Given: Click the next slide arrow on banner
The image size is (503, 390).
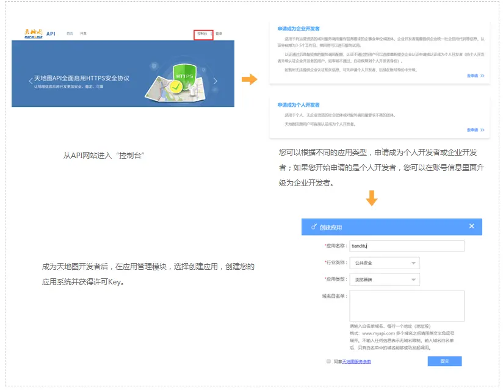Looking at the screenshot, I should point(215,81).
